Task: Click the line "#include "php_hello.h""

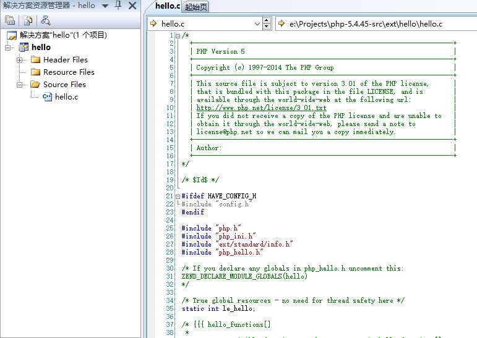Action: (x=222, y=252)
